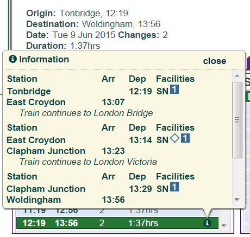Click the first class icon beside Tonbridge 12:19
The height and width of the screenshot is (237, 250).
click(174, 89)
